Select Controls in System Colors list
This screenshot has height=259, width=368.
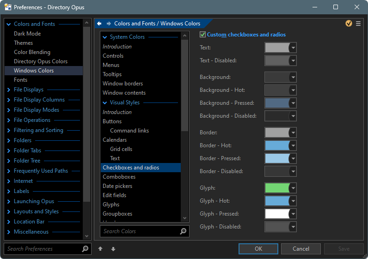click(x=113, y=56)
